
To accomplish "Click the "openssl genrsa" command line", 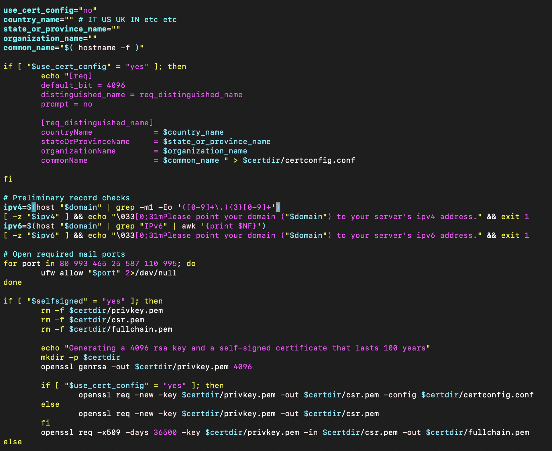I will [146, 367].
